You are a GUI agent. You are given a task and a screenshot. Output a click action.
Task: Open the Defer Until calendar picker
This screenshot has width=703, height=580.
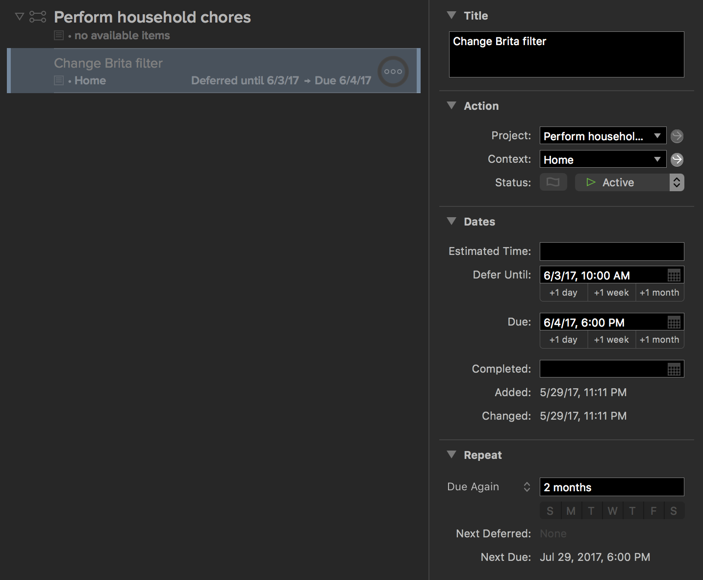(x=674, y=276)
